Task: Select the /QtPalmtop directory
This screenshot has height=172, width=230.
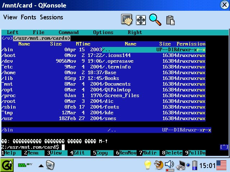Action: tap(154, 90)
